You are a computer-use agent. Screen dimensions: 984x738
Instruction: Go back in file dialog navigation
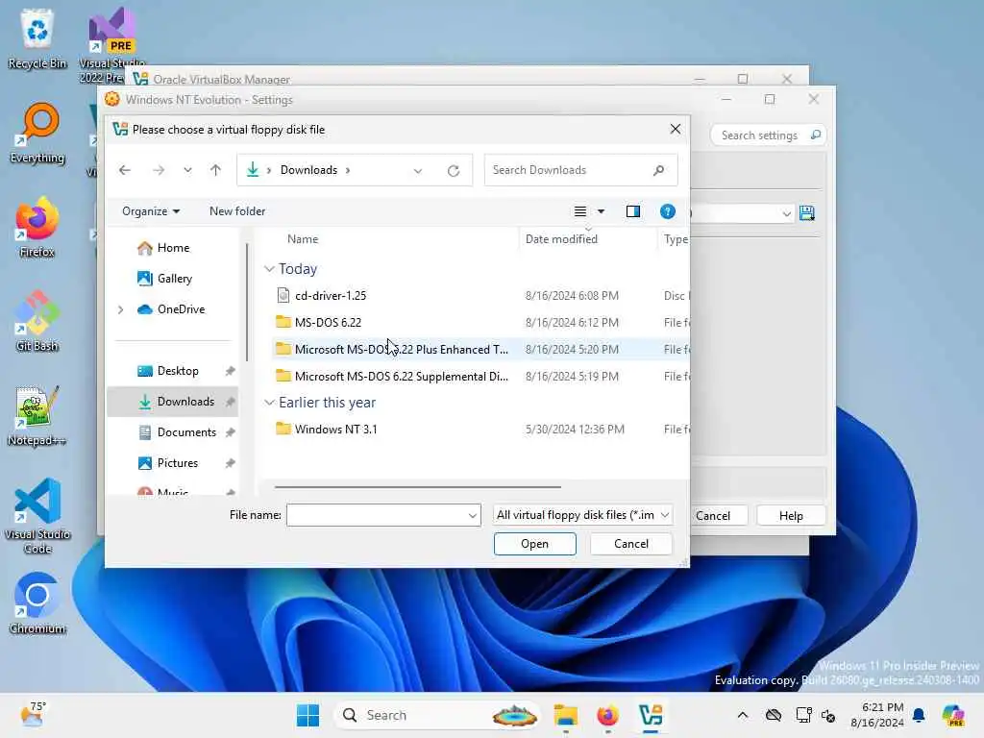125,170
